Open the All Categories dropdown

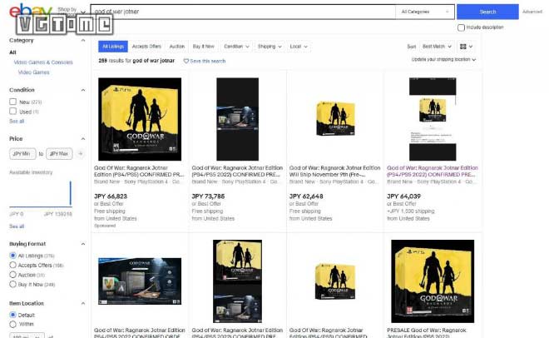point(425,12)
